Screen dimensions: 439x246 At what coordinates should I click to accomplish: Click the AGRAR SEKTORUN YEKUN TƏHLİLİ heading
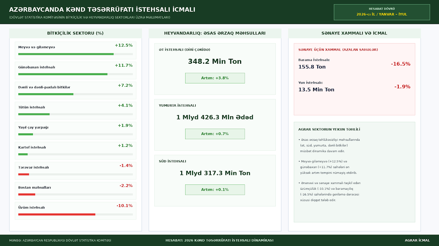(329, 130)
